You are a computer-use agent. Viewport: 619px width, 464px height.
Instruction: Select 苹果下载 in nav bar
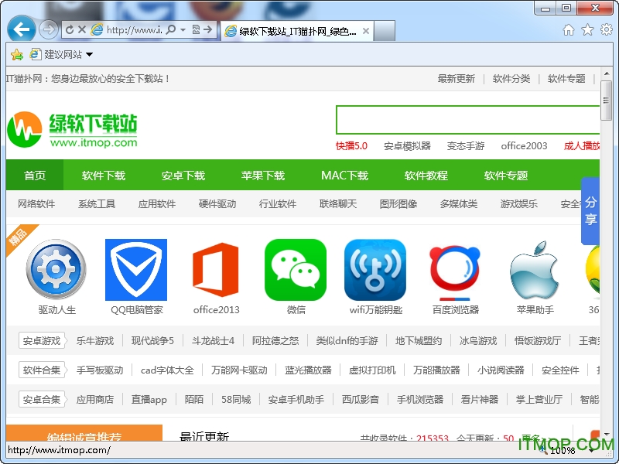click(x=263, y=176)
